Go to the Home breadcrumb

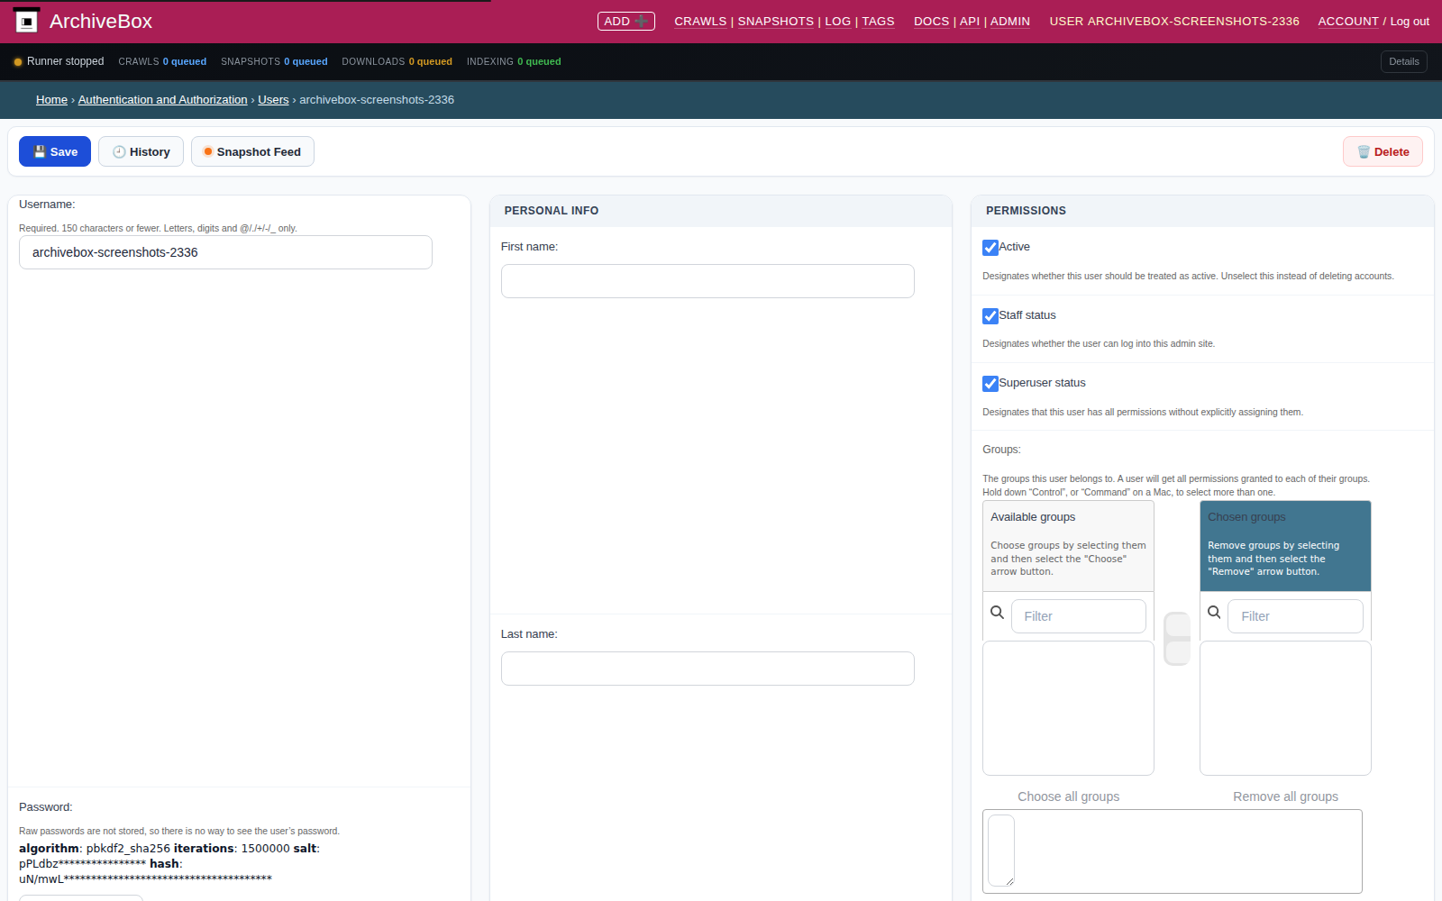coord(51,100)
